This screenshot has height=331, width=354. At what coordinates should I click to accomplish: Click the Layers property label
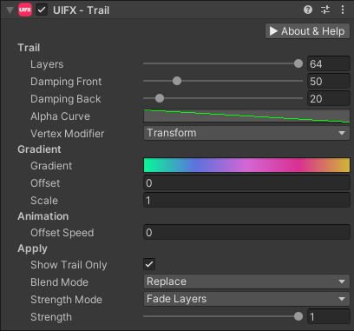[47, 64]
